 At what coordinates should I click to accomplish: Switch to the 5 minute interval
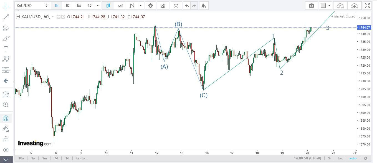pyautogui.click(x=46, y=6)
